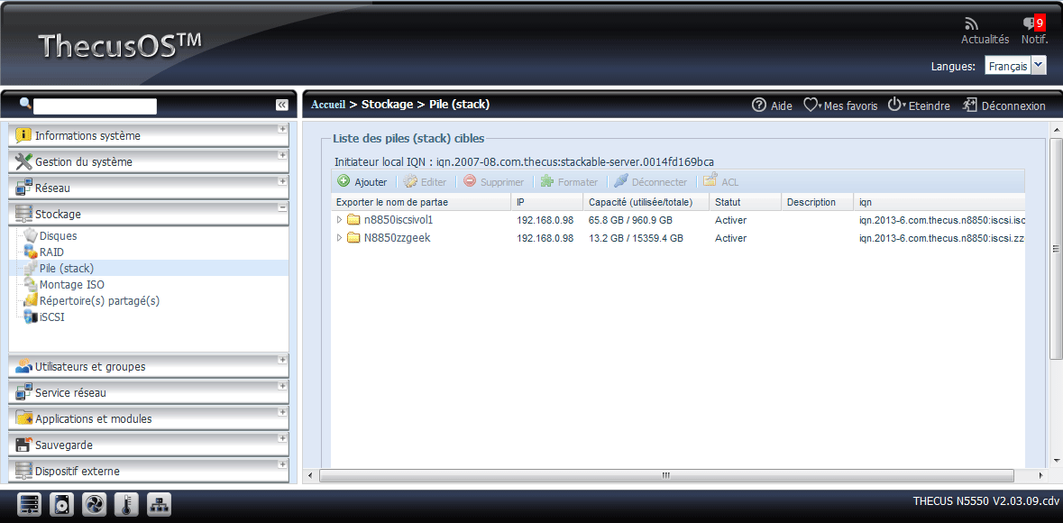Expand the Utilisateurs et groupes section
The height and width of the screenshot is (523, 1063).
149,366
